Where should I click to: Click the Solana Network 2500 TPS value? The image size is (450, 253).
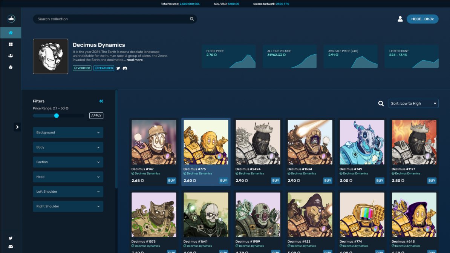point(283,4)
